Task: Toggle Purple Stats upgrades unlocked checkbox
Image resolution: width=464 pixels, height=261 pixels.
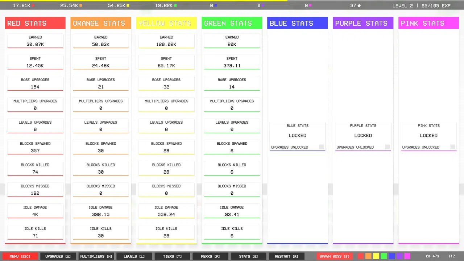Action: [387, 147]
